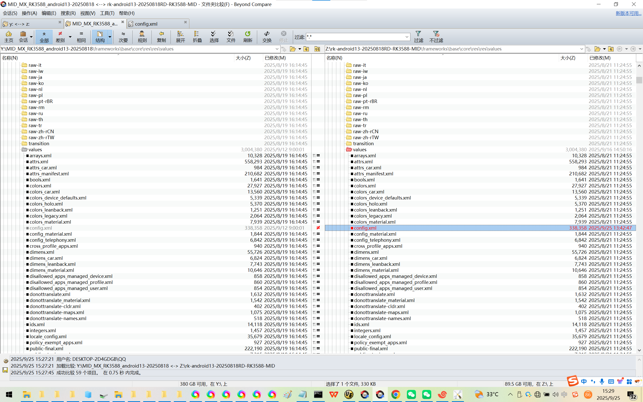Toggle the Show Differences (差别) filter
Screen dimensions: 643x402
(x=60, y=36)
